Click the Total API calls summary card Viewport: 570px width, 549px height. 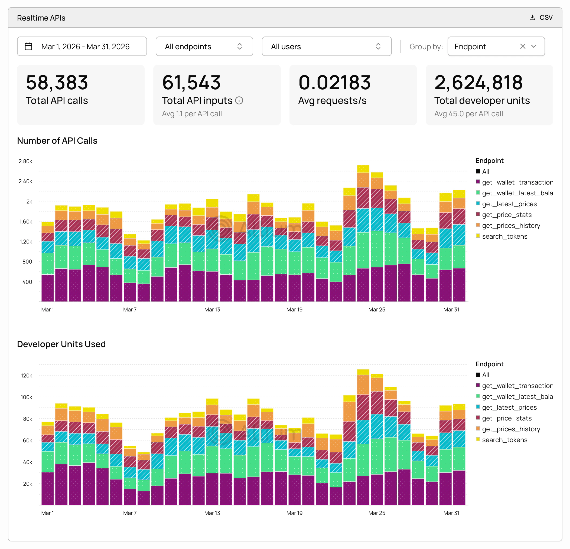click(81, 94)
